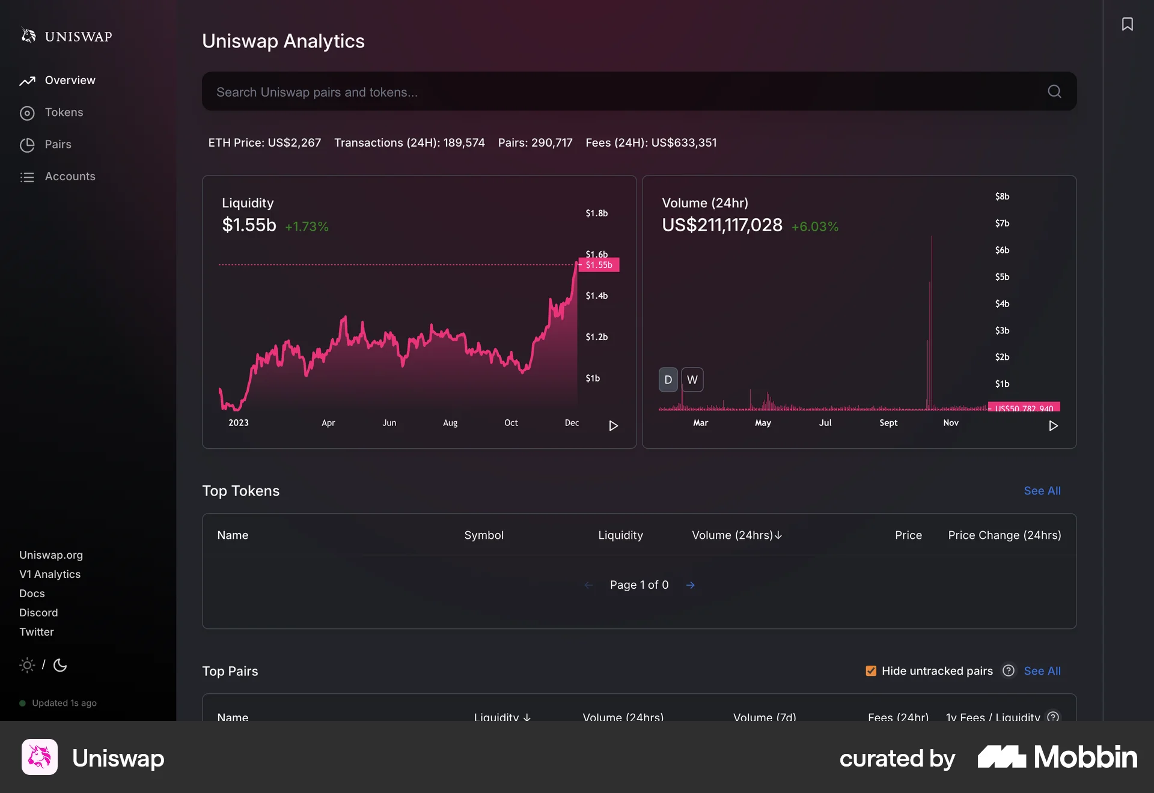Select daily view with the D button
This screenshot has height=793, width=1154.
(x=667, y=380)
